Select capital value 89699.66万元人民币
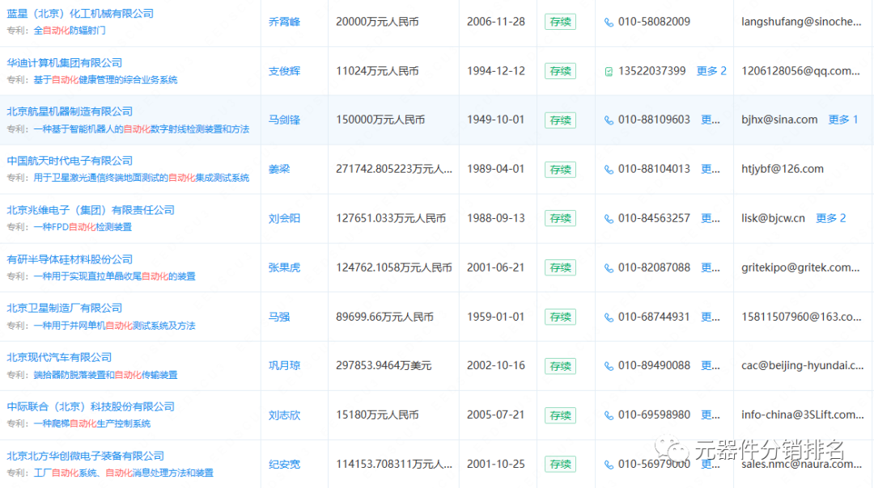The image size is (874, 488). click(x=384, y=317)
